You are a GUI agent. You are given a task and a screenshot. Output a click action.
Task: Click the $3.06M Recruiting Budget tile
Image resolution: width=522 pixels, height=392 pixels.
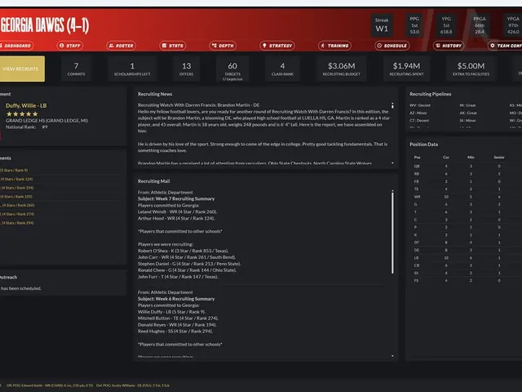(x=341, y=69)
